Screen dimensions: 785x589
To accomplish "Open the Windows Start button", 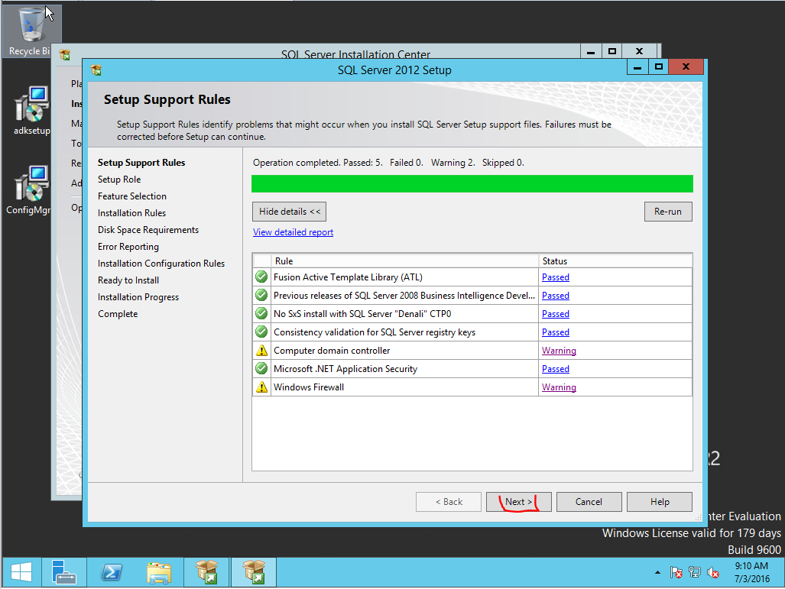I will (x=21, y=572).
